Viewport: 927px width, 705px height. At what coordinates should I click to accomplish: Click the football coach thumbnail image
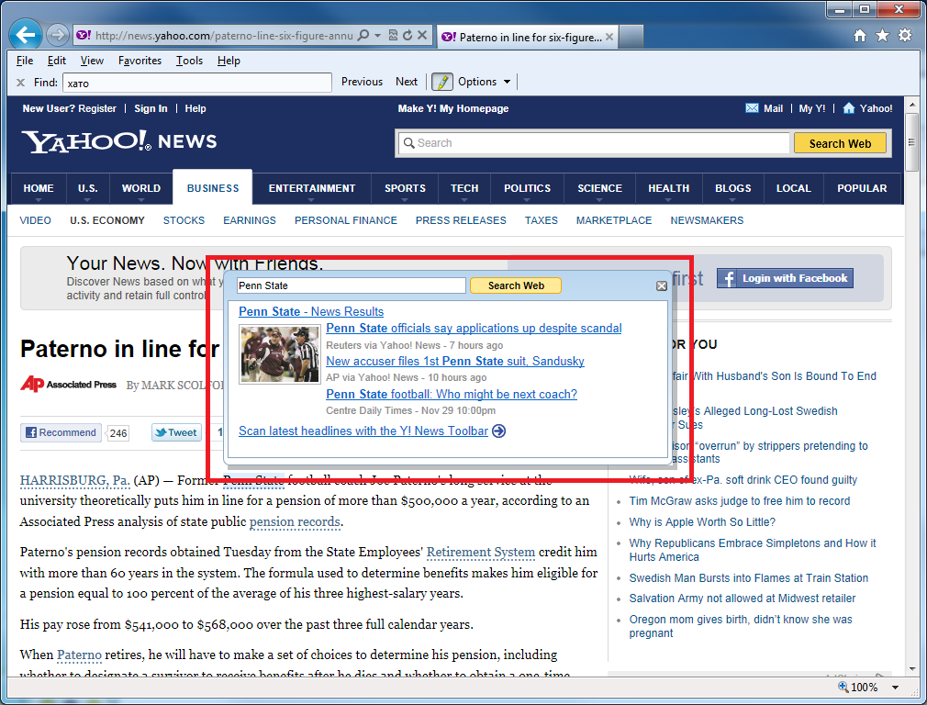(279, 354)
